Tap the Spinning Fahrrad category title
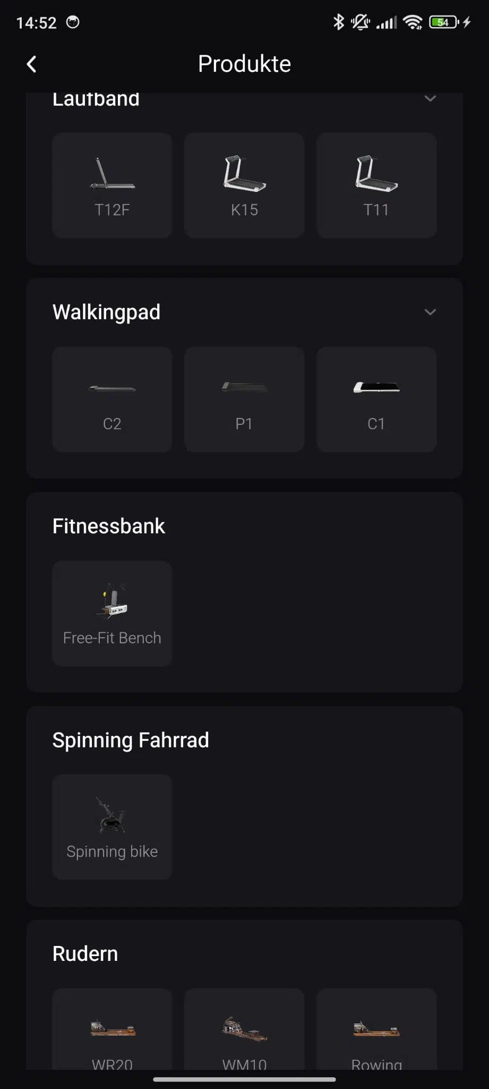This screenshot has height=1089, width=489. coord(131,740)
